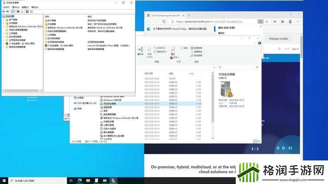
Task: Go forward in Local Security Policy toolbar
Action: tap(7, 11)
